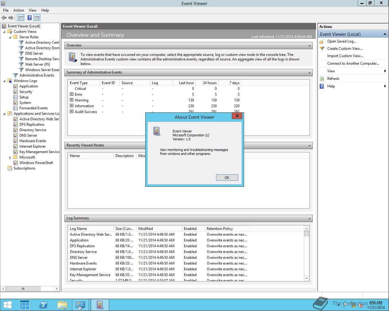Click Show/Hide Console Tree toolbar icon
This screenshot has height=311, width=389.
tap(21, 18)
